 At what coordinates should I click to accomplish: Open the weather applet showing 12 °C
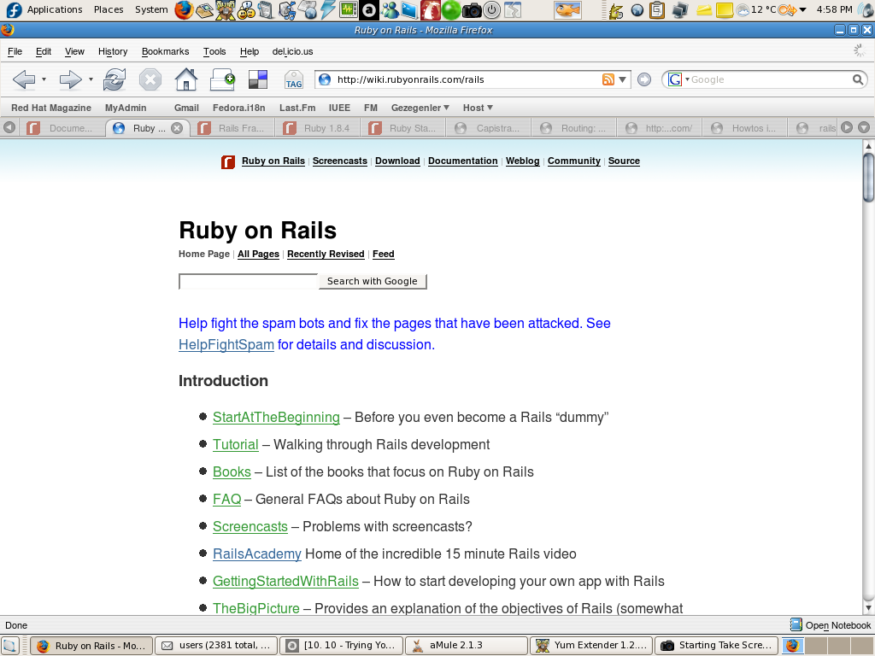click(755, 9)
